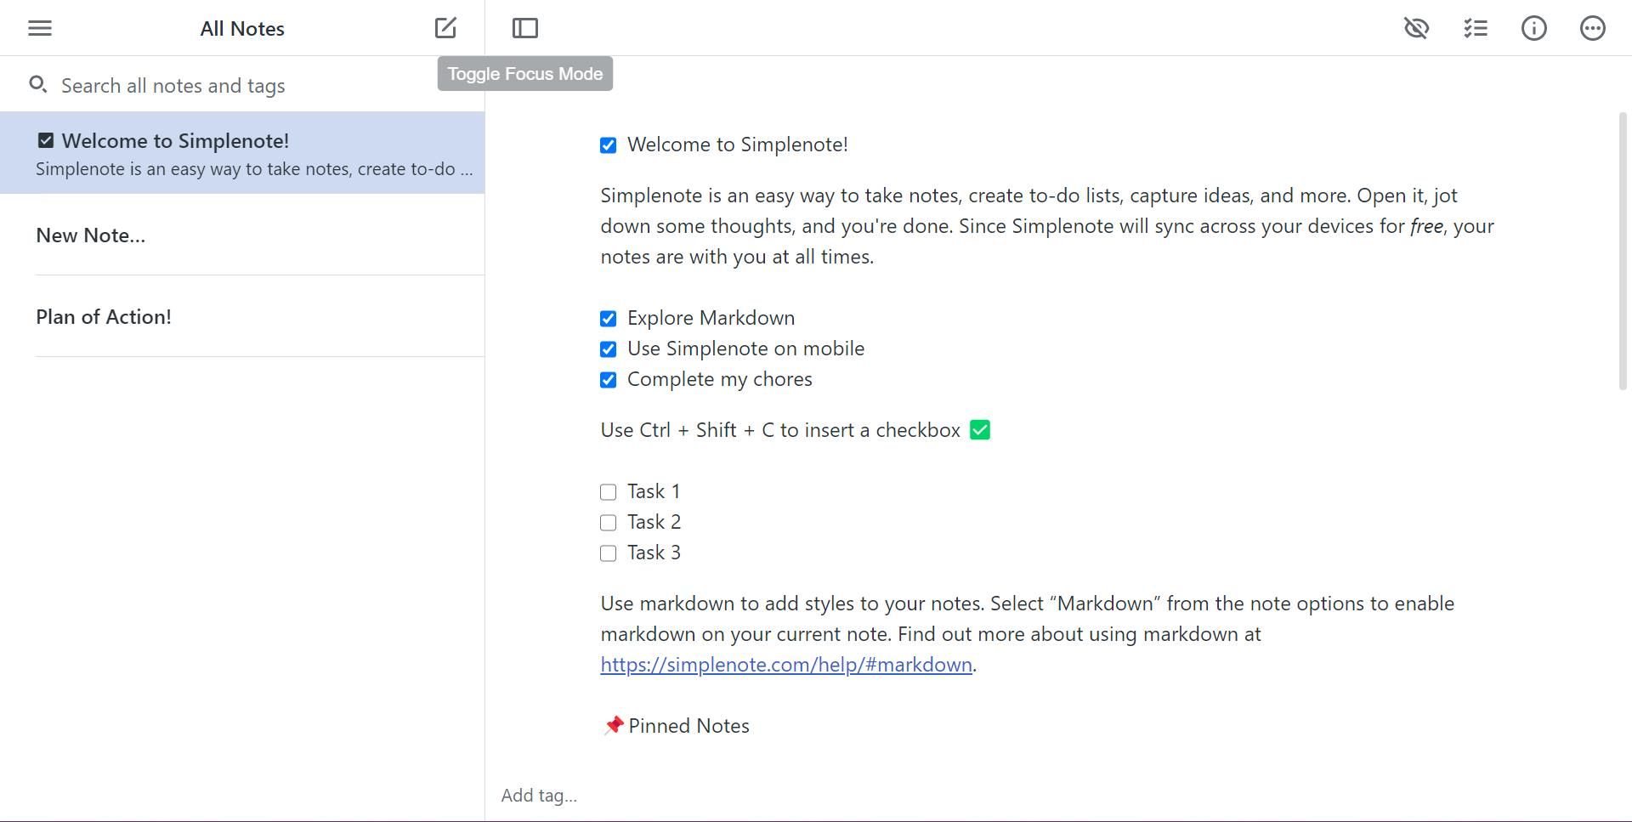Image resolution: width=1632 pixels, height=822 pixels.
Task: Check the Task 3 checkbox
Action: pyautogui.click(x=608, y=553)
